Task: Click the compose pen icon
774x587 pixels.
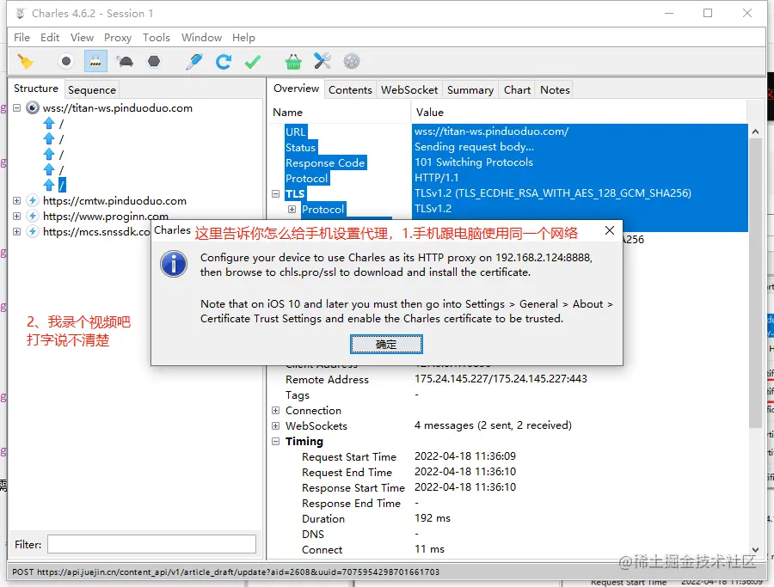Action: point(194,62)
